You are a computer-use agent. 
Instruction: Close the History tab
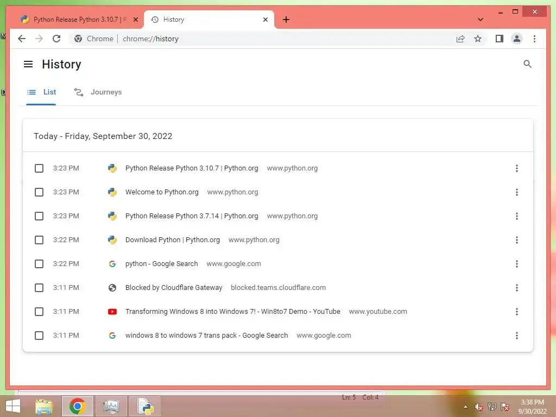click(265, 20)
